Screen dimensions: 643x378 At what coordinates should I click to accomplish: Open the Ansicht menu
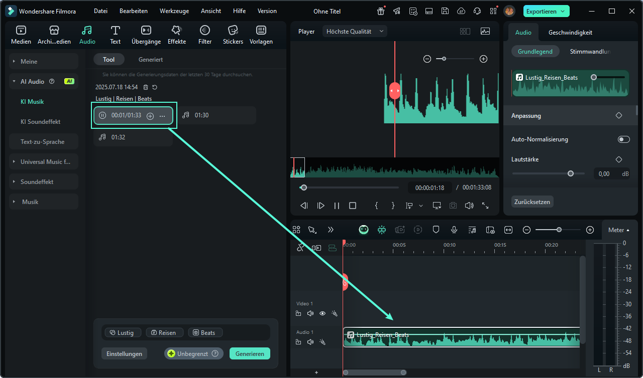211,11
